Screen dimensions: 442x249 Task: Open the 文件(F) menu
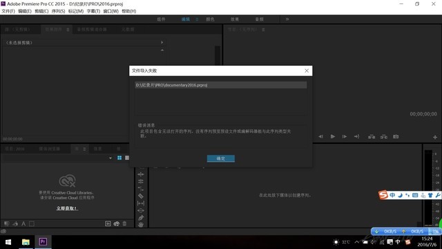tap(8, 11)
